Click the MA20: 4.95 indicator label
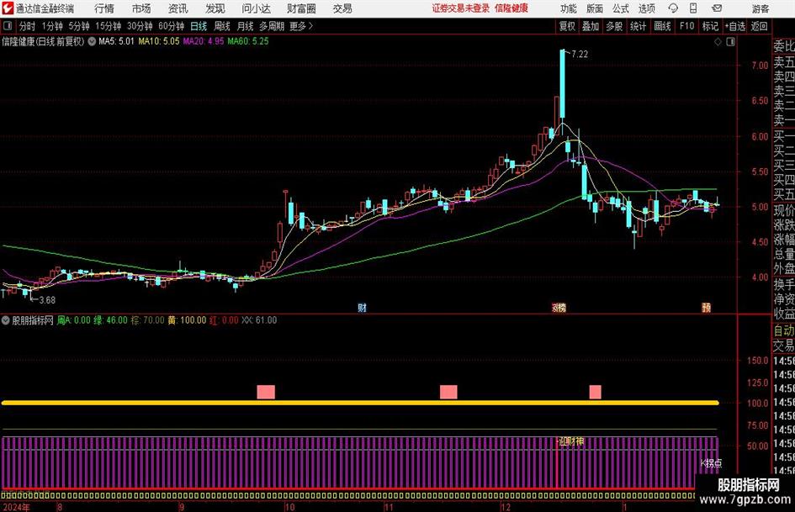Viewport: 795px width, 512px height. click(204, 41)
